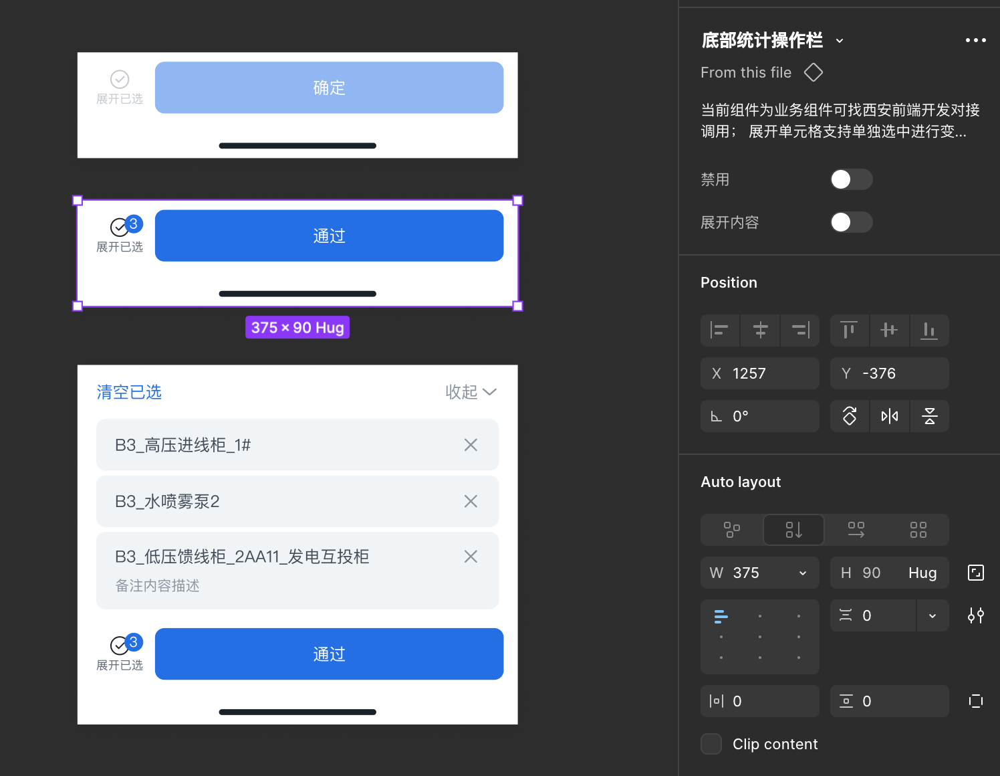1000x776 pixels.
Task: Flip vertical icon in Position
Action: [930, 416]
